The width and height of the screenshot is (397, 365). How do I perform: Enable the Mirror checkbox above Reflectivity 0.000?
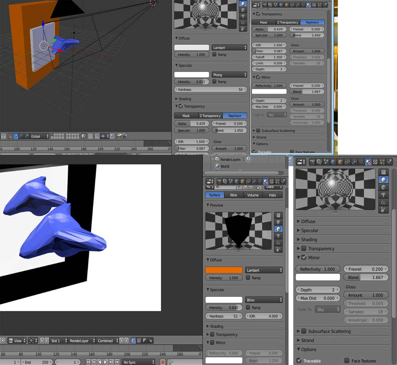[x=212, y=343]
